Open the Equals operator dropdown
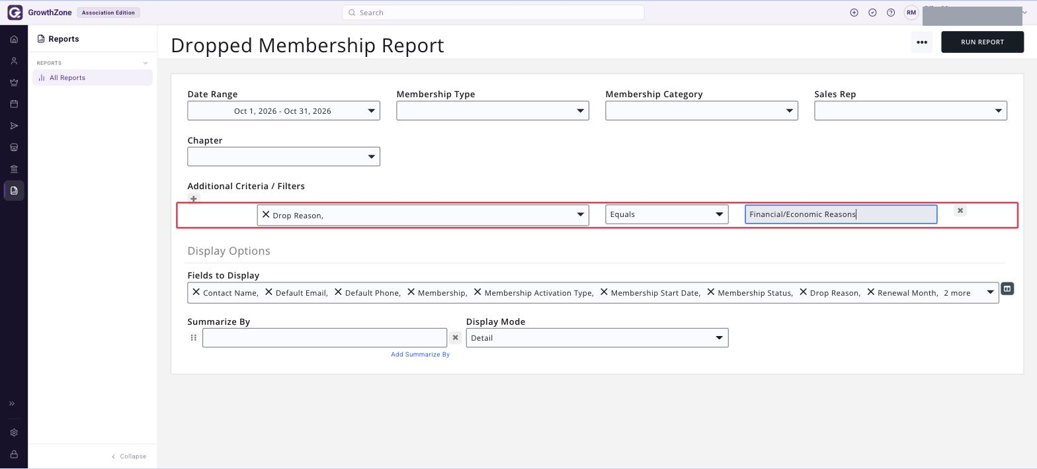The width and height of the screenshot is (1037, 469). [667, 214]
